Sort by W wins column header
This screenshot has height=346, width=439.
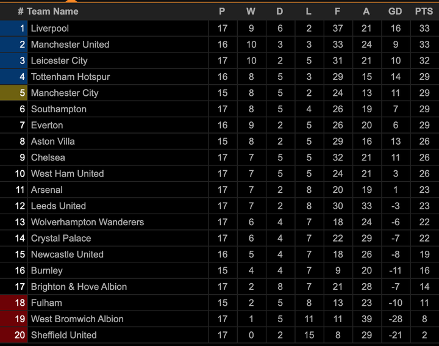click(x=251, y=11)
